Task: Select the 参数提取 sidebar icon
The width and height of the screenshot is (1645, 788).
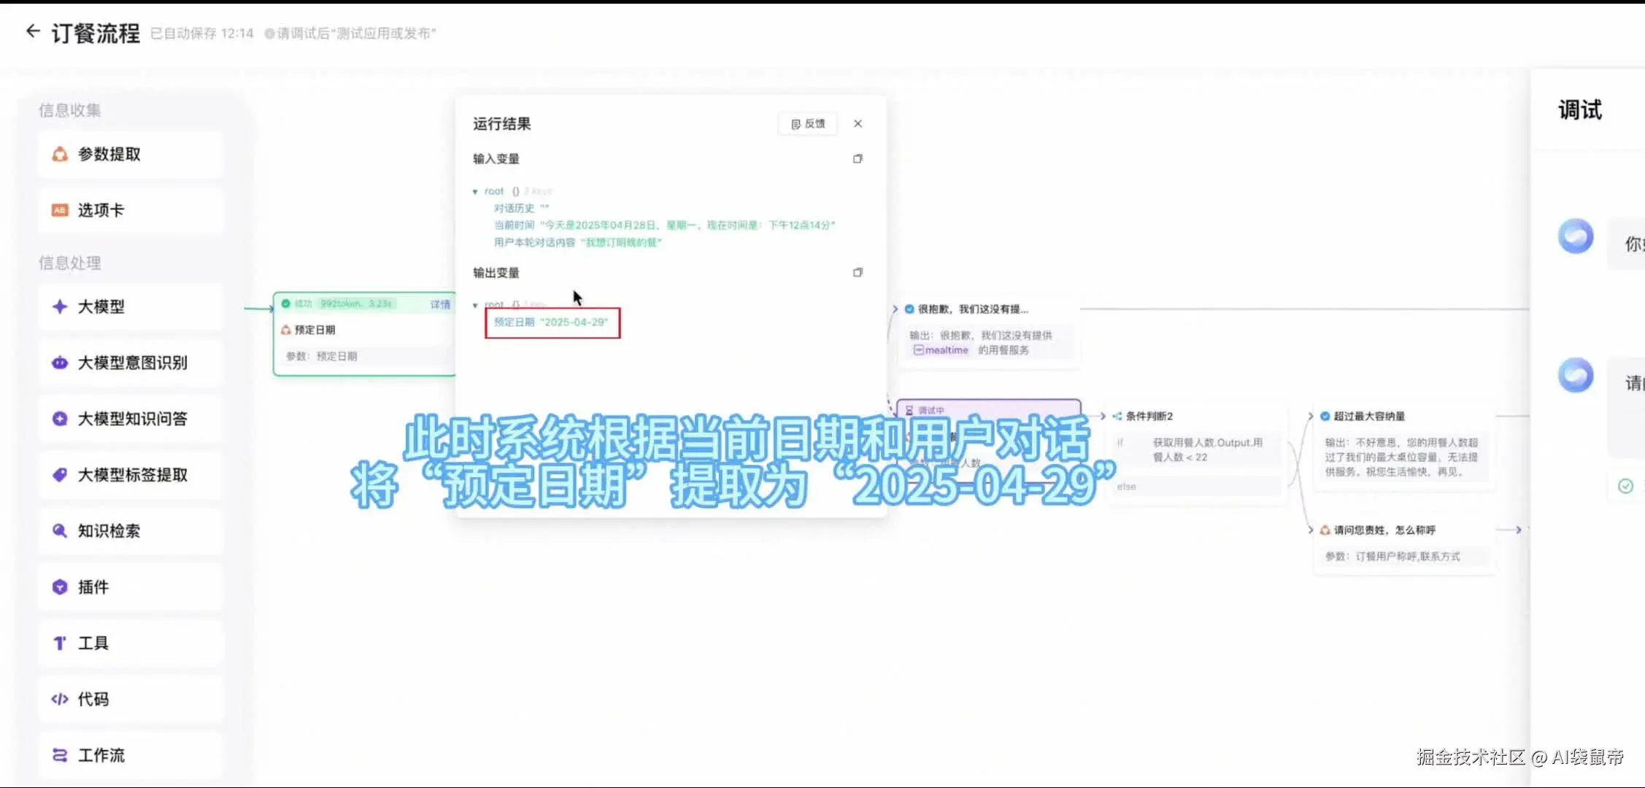Action: (x=59, y=154)
